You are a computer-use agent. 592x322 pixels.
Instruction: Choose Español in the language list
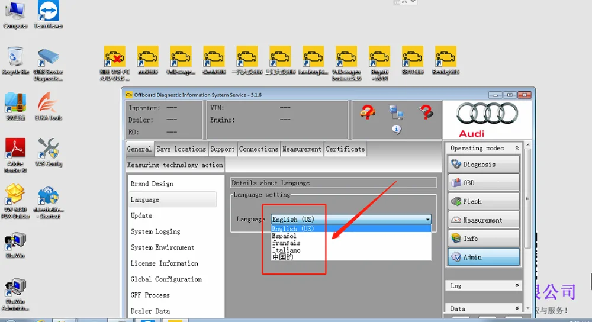[351, 236]
